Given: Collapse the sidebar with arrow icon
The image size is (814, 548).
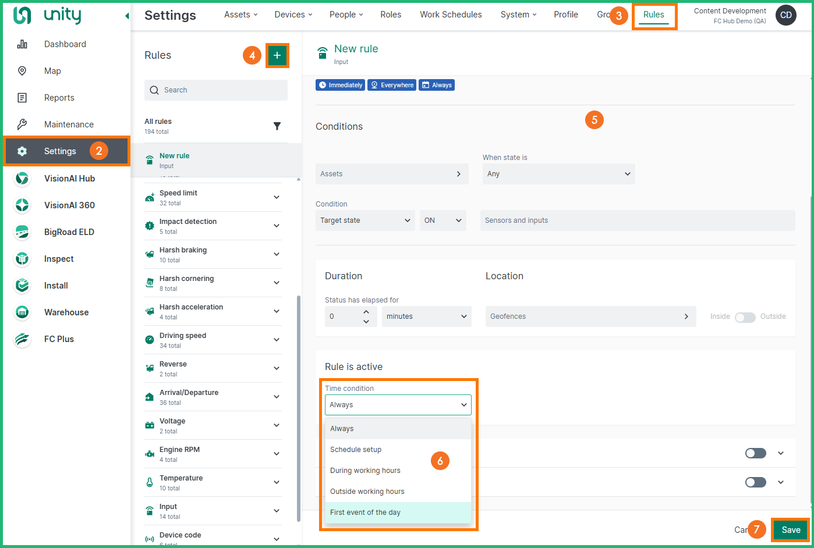Looking at the screenshot, I should tap(127, 16).
